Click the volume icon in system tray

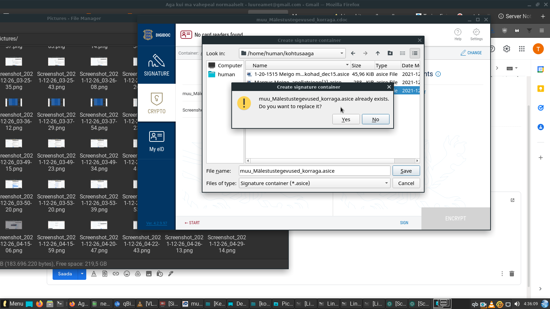(517, 304)
